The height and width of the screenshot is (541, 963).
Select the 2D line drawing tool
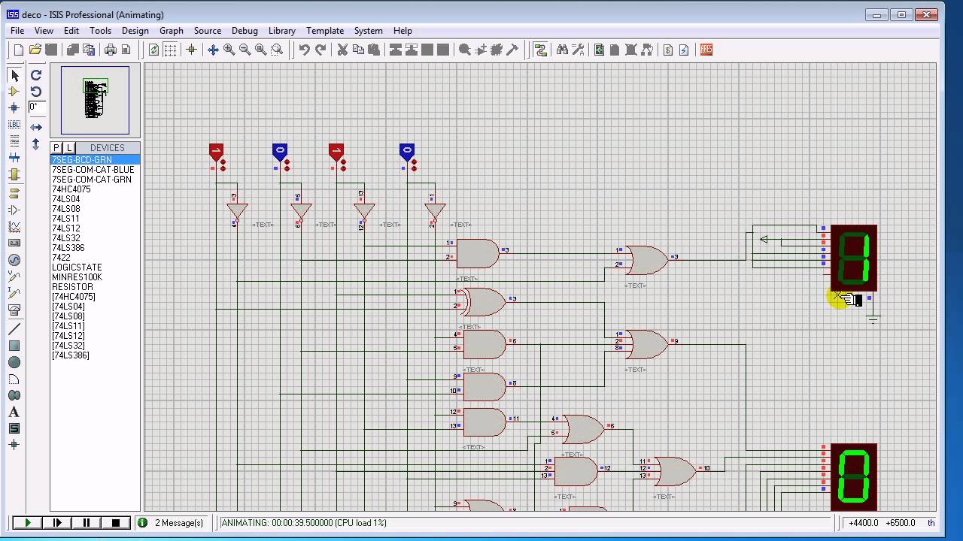14,329
